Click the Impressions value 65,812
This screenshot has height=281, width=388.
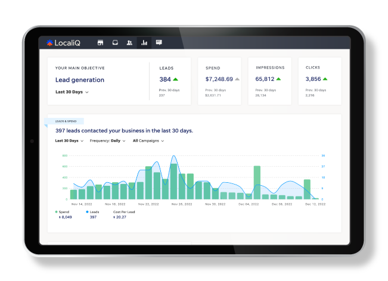265,79
